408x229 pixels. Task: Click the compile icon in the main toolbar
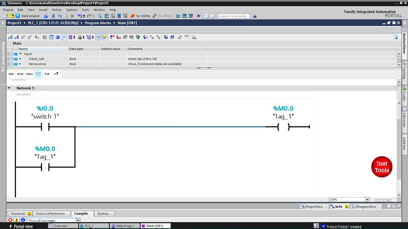coord(100,16)
